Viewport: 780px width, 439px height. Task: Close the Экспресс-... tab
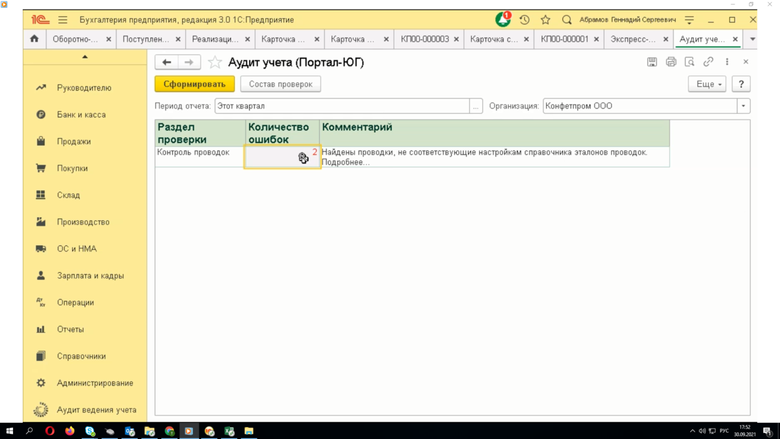666,39
